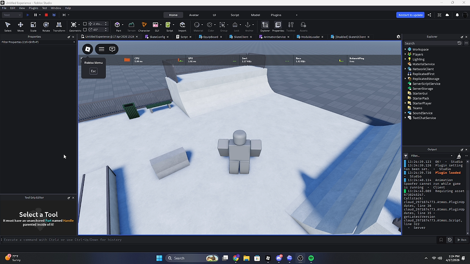Viewport: 470px width, 264px height.
Task: Click the Color tool icon
Action: coord(209,25)
